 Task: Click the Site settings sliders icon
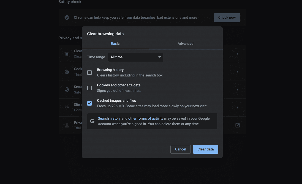[67, 108]
